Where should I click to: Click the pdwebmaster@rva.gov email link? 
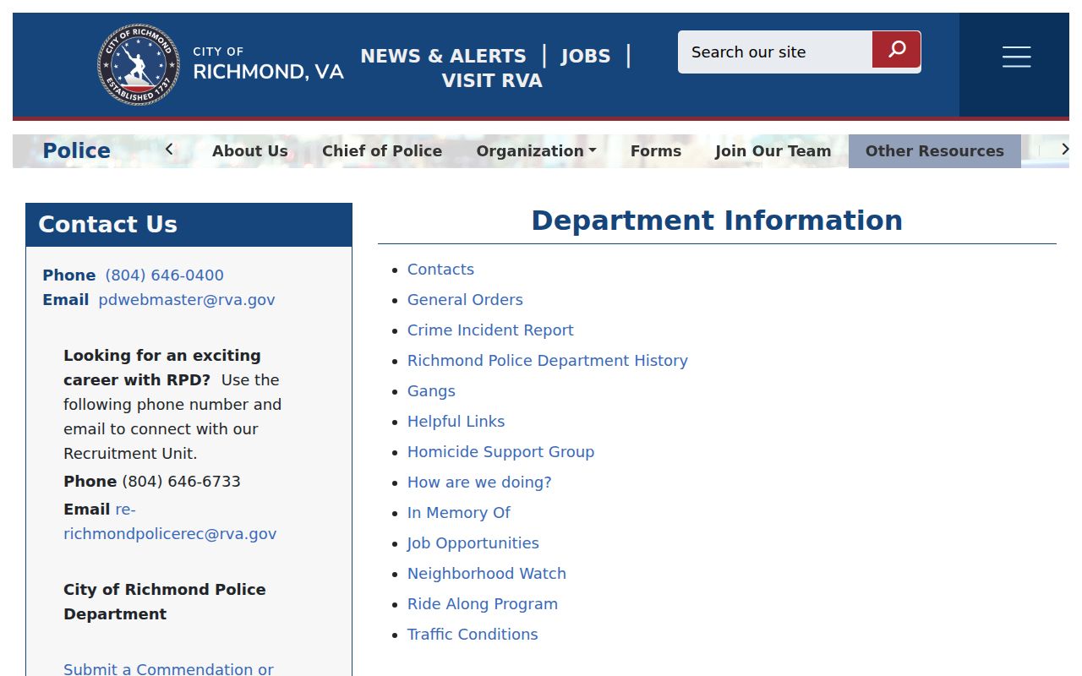(x=187, y=300)
